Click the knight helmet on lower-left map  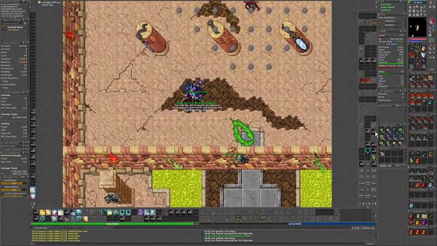pyautogui.click(x=112, y=198)
